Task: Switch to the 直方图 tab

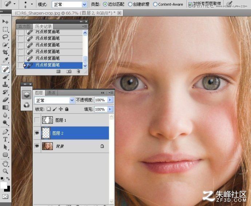Action: [x=24, y=27]
